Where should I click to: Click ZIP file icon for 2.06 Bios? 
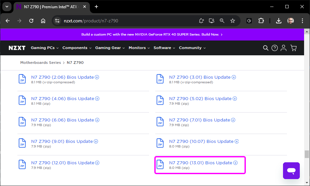tap(22, 79)
